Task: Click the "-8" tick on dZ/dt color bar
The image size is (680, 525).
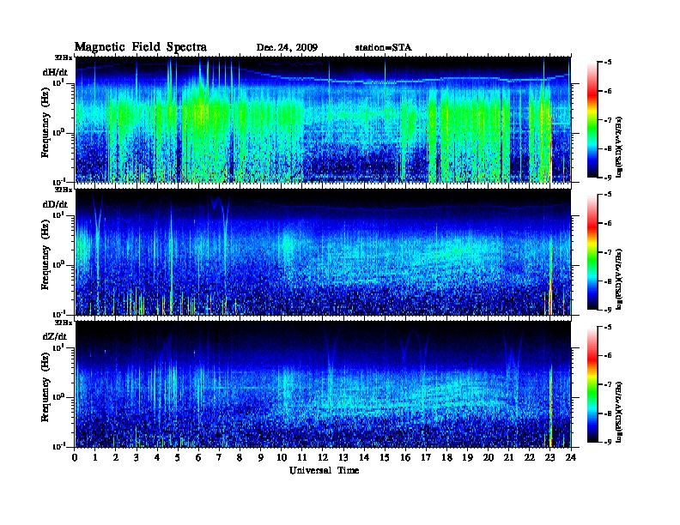Action: (x=607, y=413)
